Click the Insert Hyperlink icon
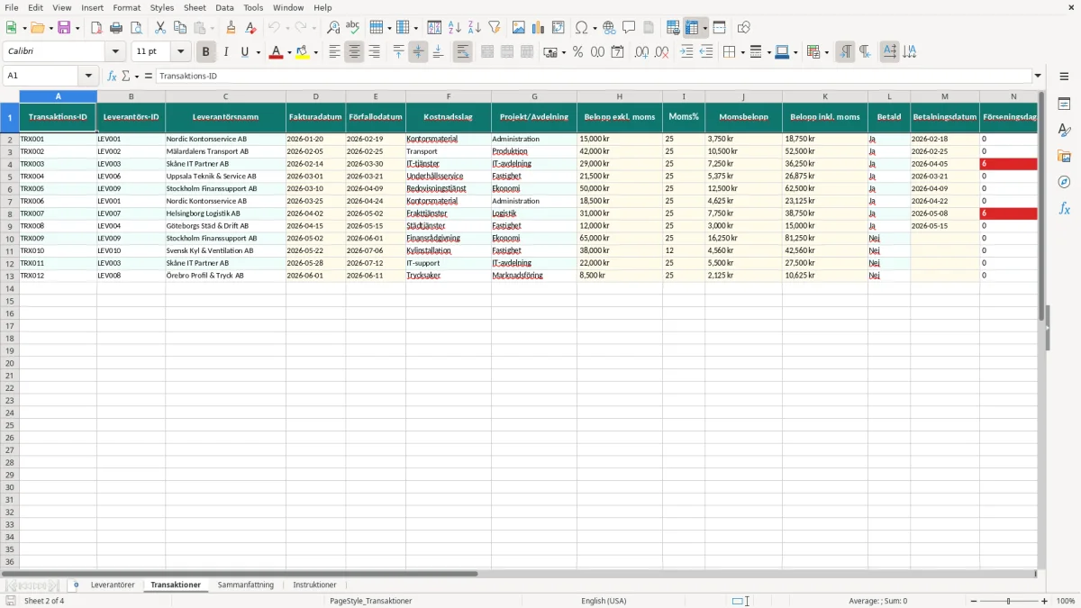 [609, 28]
